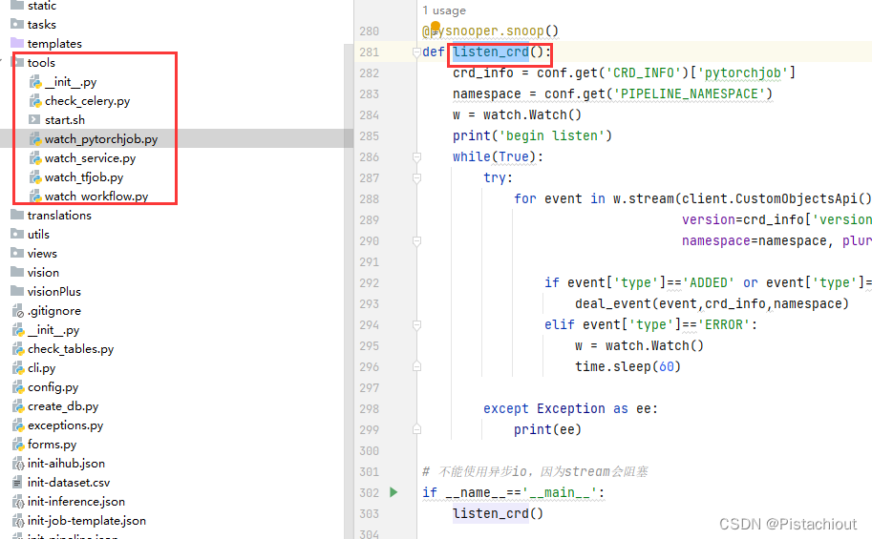Open init-dataset.csv file
The image size is (872, 539).
(x=69, y=483)
